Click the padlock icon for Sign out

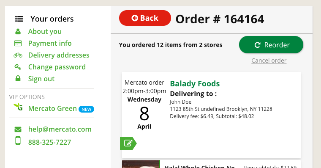[x=18, y=78]
